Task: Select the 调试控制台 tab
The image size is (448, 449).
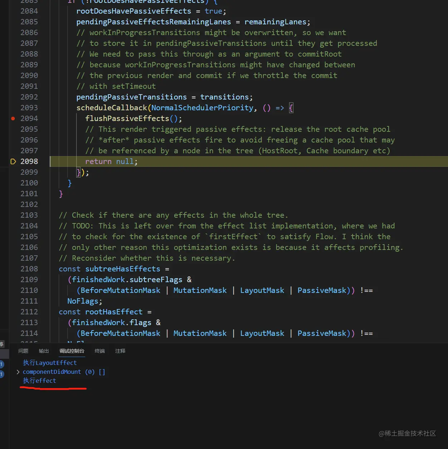Action: [72, 351]
